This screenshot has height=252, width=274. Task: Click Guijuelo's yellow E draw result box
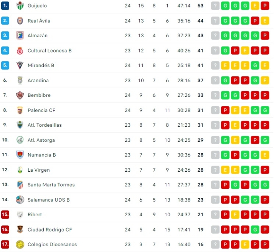click(x=255, y=6)
